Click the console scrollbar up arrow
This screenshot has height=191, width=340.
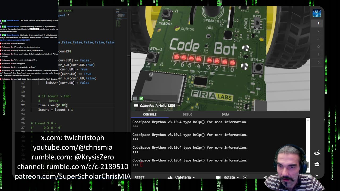coord(308,120)
